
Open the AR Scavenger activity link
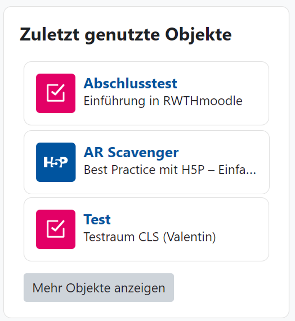coord(131,152)
